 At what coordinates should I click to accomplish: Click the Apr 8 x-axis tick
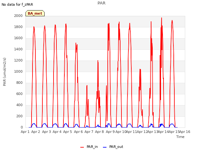pyautogui.click(x=99, y=132)
